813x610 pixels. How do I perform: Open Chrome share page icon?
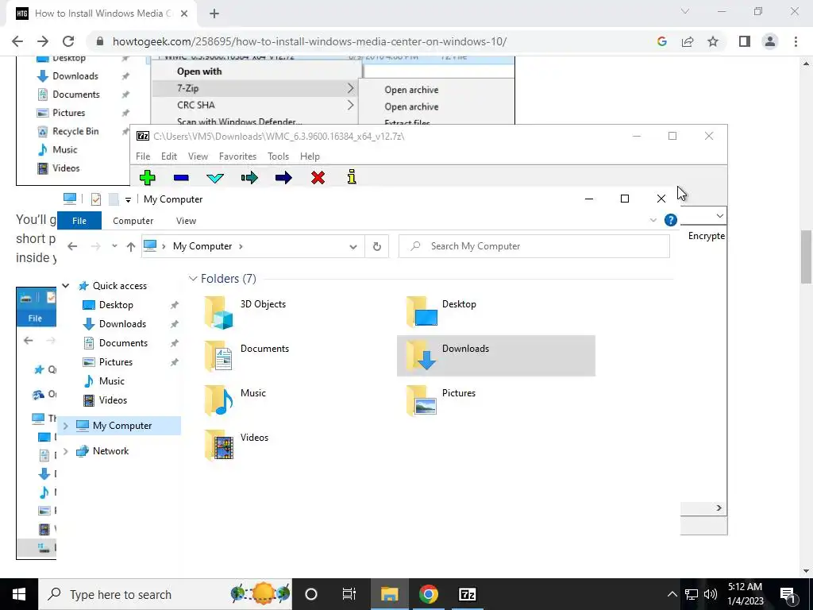tap(688, 41)
